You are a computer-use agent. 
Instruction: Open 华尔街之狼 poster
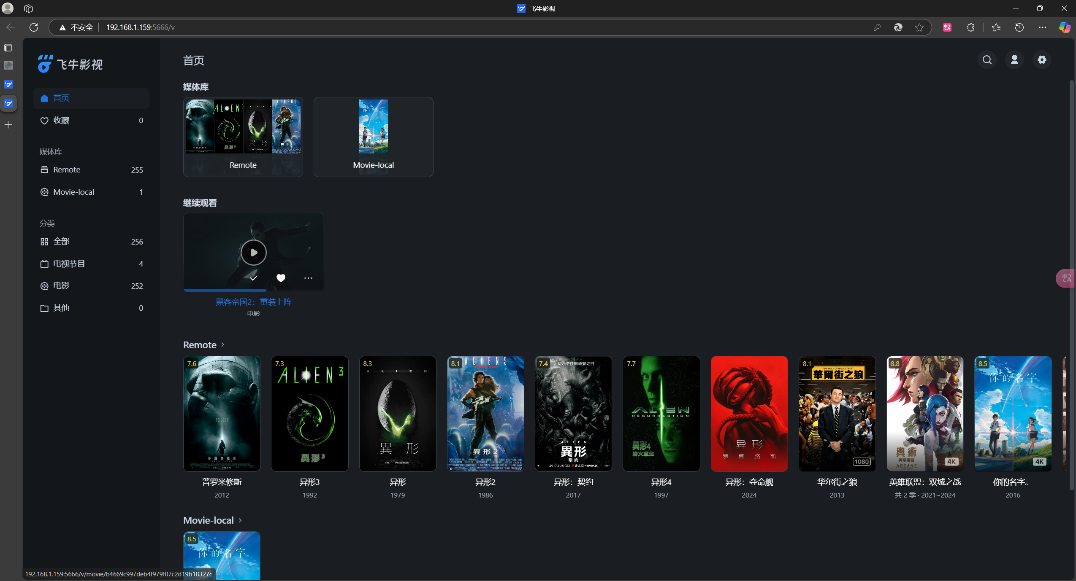click(837, 414)
